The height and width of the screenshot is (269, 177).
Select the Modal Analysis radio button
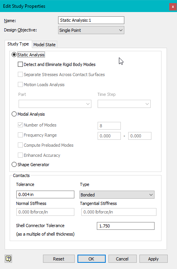(14, 114)
